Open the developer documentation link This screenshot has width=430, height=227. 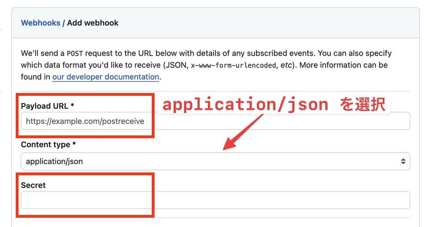click(106, 77)
